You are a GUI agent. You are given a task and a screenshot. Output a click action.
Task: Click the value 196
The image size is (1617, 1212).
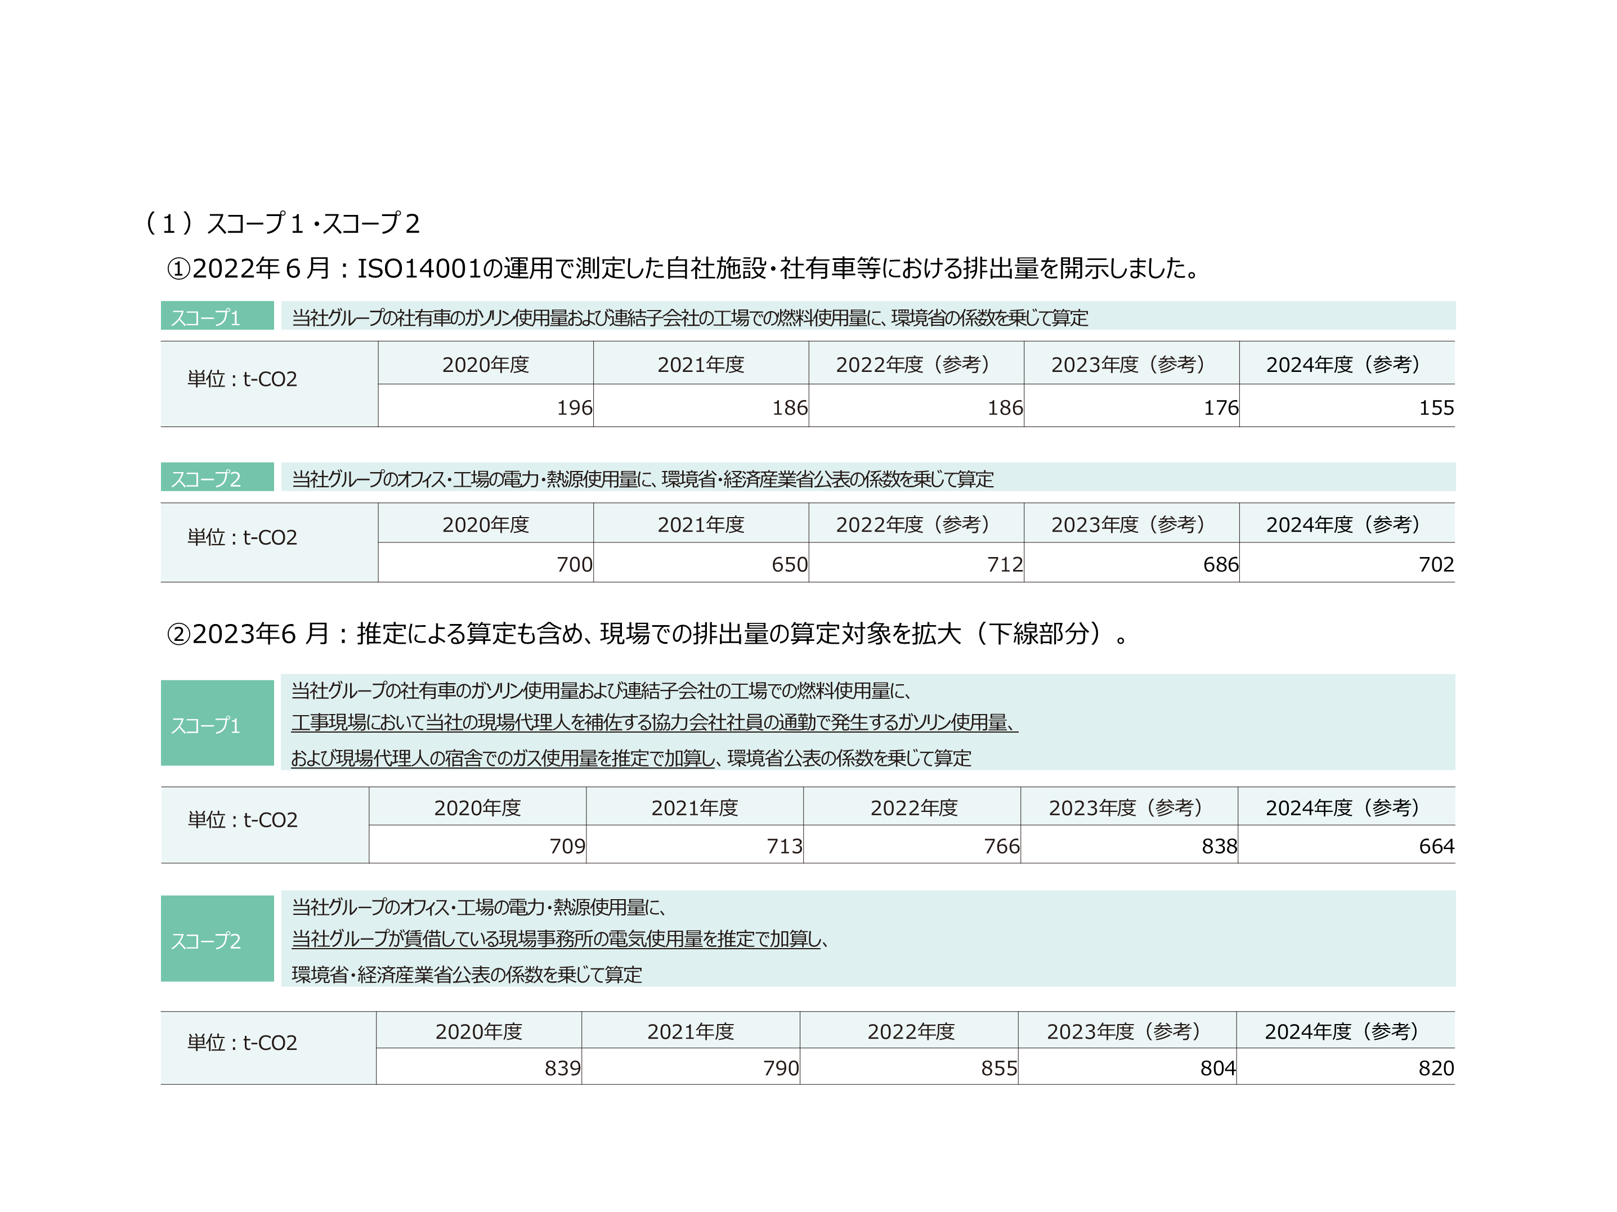pos(575,408)
